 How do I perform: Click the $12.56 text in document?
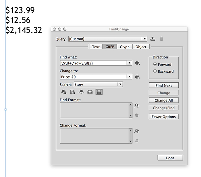coord(18,20)
